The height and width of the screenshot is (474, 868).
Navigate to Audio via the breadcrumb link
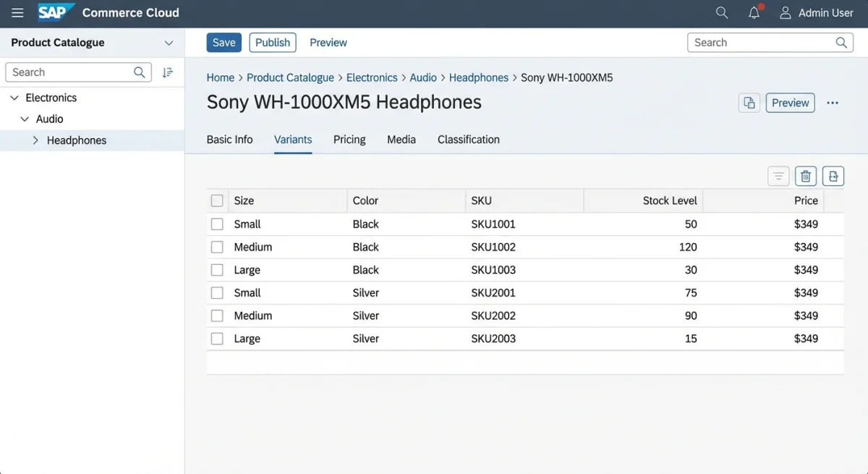(x=423, y=77)
